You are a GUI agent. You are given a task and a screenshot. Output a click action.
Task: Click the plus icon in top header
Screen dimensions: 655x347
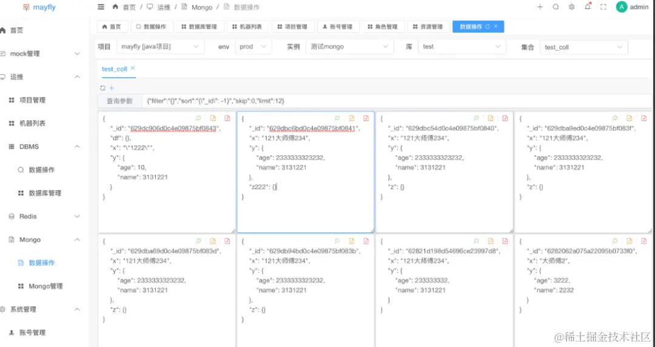[x=540, y=7]
